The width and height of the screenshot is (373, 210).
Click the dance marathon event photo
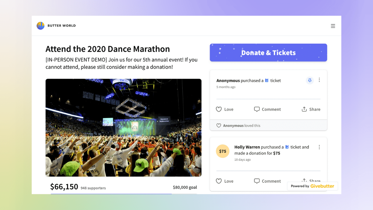pyautogui.click(x=123, y=127)
